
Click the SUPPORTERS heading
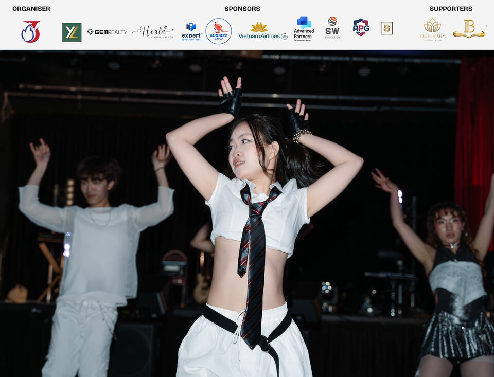point(451,9)
